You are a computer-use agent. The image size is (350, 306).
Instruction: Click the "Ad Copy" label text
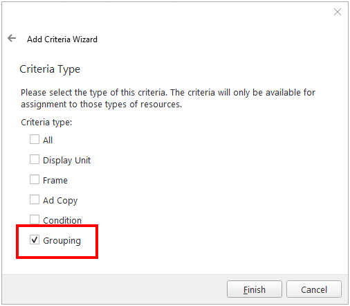(60, 201)
